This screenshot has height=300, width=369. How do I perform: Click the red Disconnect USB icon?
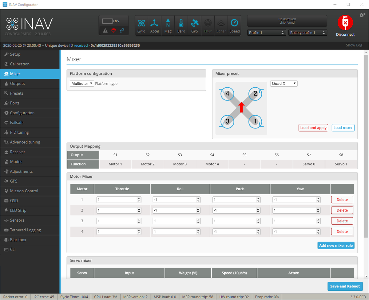point(345,23)
